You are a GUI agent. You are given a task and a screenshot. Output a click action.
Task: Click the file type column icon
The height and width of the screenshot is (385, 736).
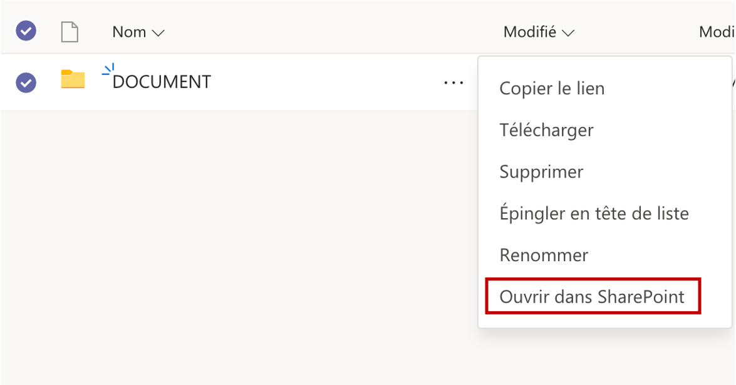click(70, 32)
